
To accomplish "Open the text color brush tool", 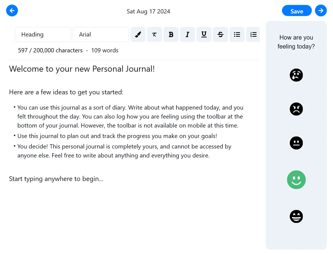I will 138,34.
